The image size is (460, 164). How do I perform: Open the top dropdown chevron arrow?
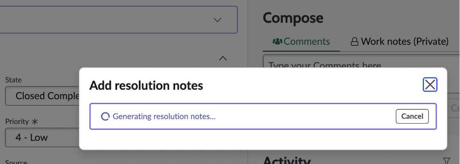point(217,20)
